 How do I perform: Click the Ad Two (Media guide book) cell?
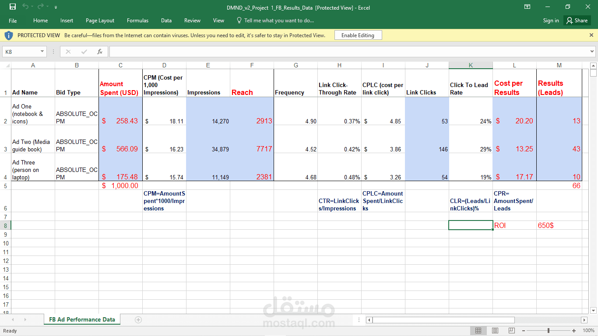(x=33, y=139)
